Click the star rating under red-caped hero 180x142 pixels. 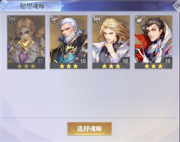154,66
